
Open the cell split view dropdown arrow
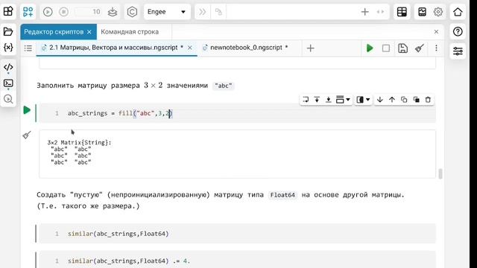coord(367,100)
